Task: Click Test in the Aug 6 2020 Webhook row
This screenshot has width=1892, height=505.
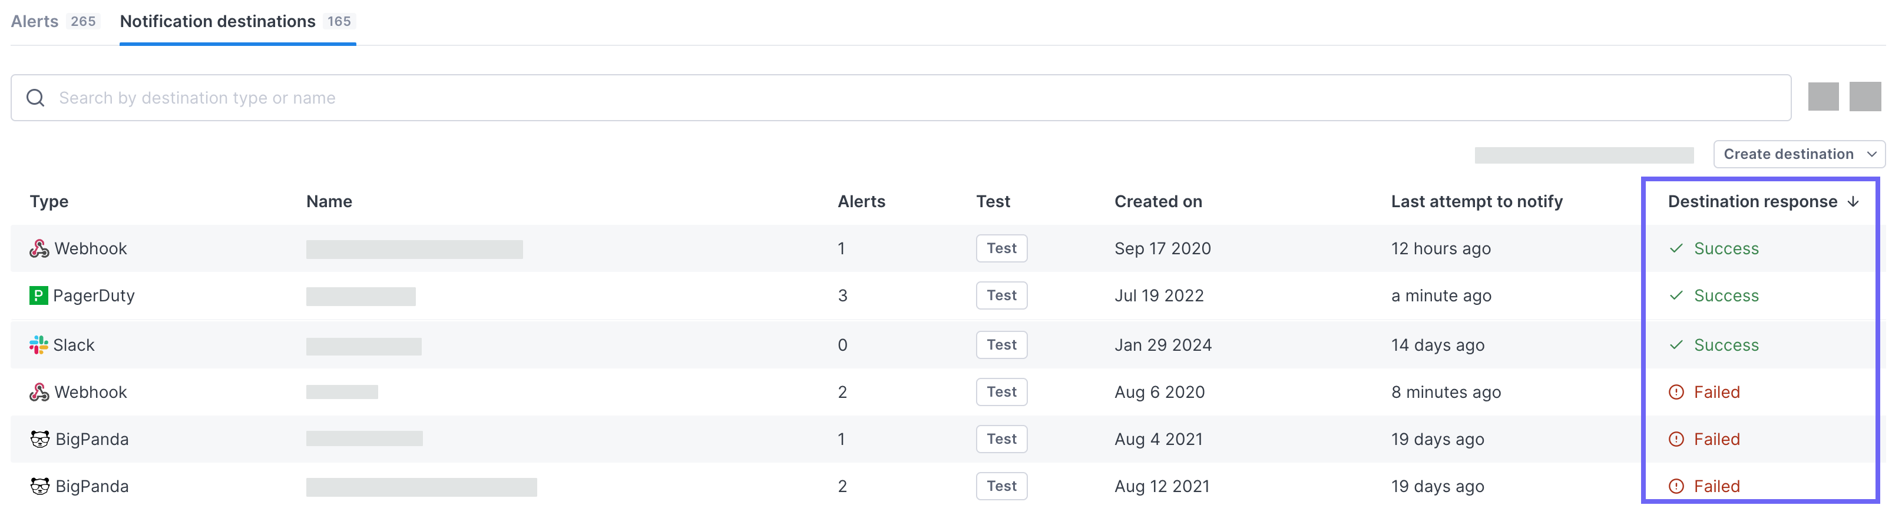Action: (1002, 392)
